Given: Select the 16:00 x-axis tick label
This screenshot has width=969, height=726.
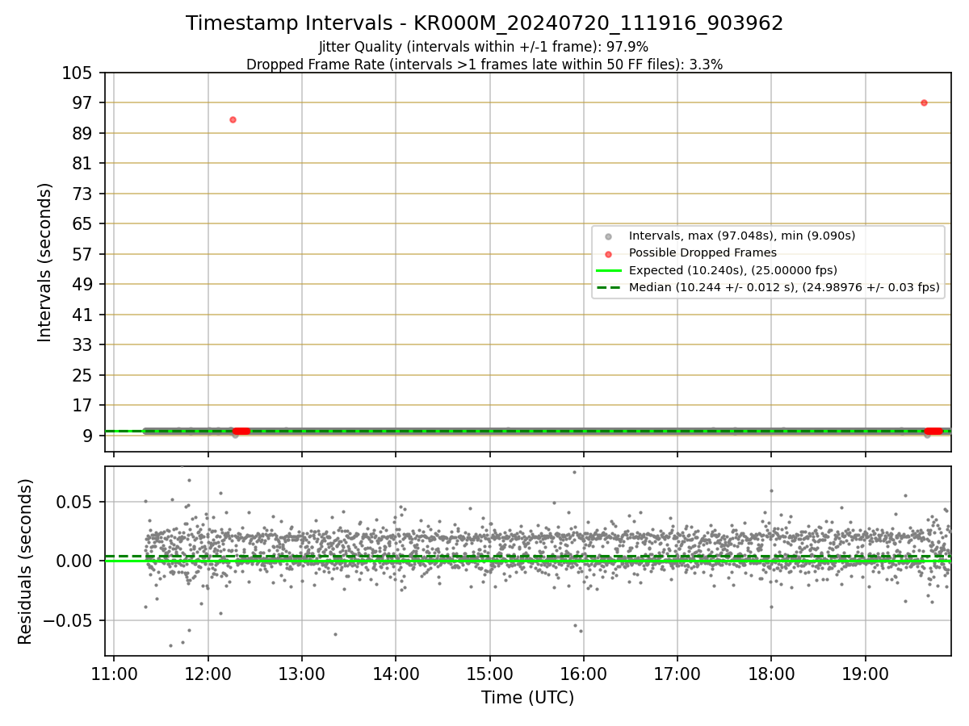Looking at the screenshot, I should click(x=584, y=675).
